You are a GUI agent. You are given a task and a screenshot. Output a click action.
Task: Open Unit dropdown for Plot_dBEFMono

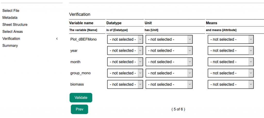[169, 40]
